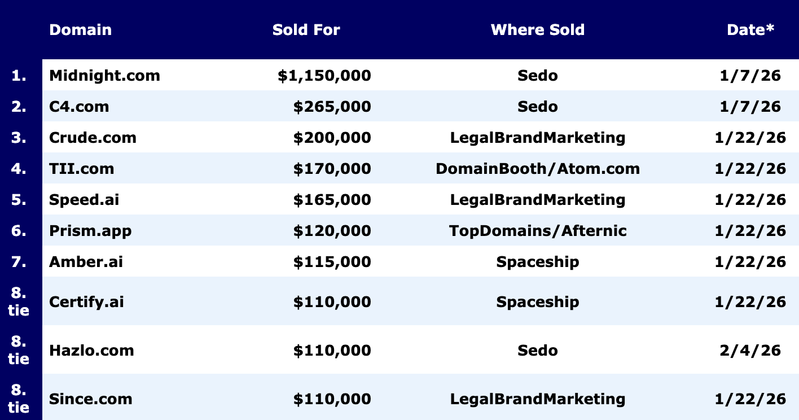This screenshot has height=420, width=799.
Task: Click the Prism.app domain name
Action: 90,231
